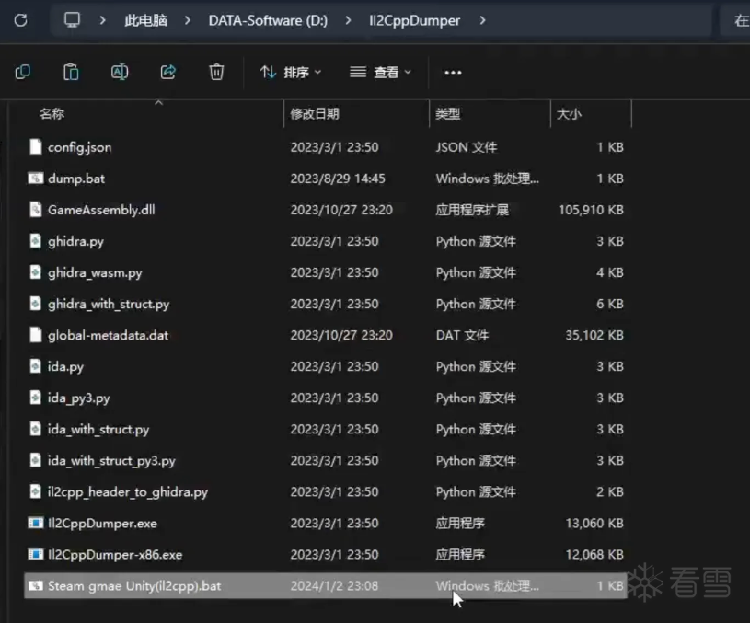750x623 pixels.
Task: Expand chevron after computer icon in breadcrumb
Action: [x=102, y=20]
